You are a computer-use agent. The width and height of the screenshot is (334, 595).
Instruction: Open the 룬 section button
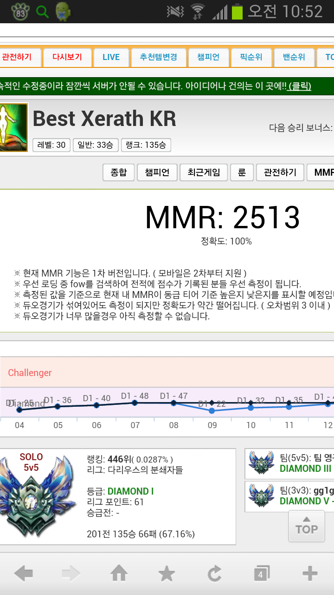click(x=242, y=172)
